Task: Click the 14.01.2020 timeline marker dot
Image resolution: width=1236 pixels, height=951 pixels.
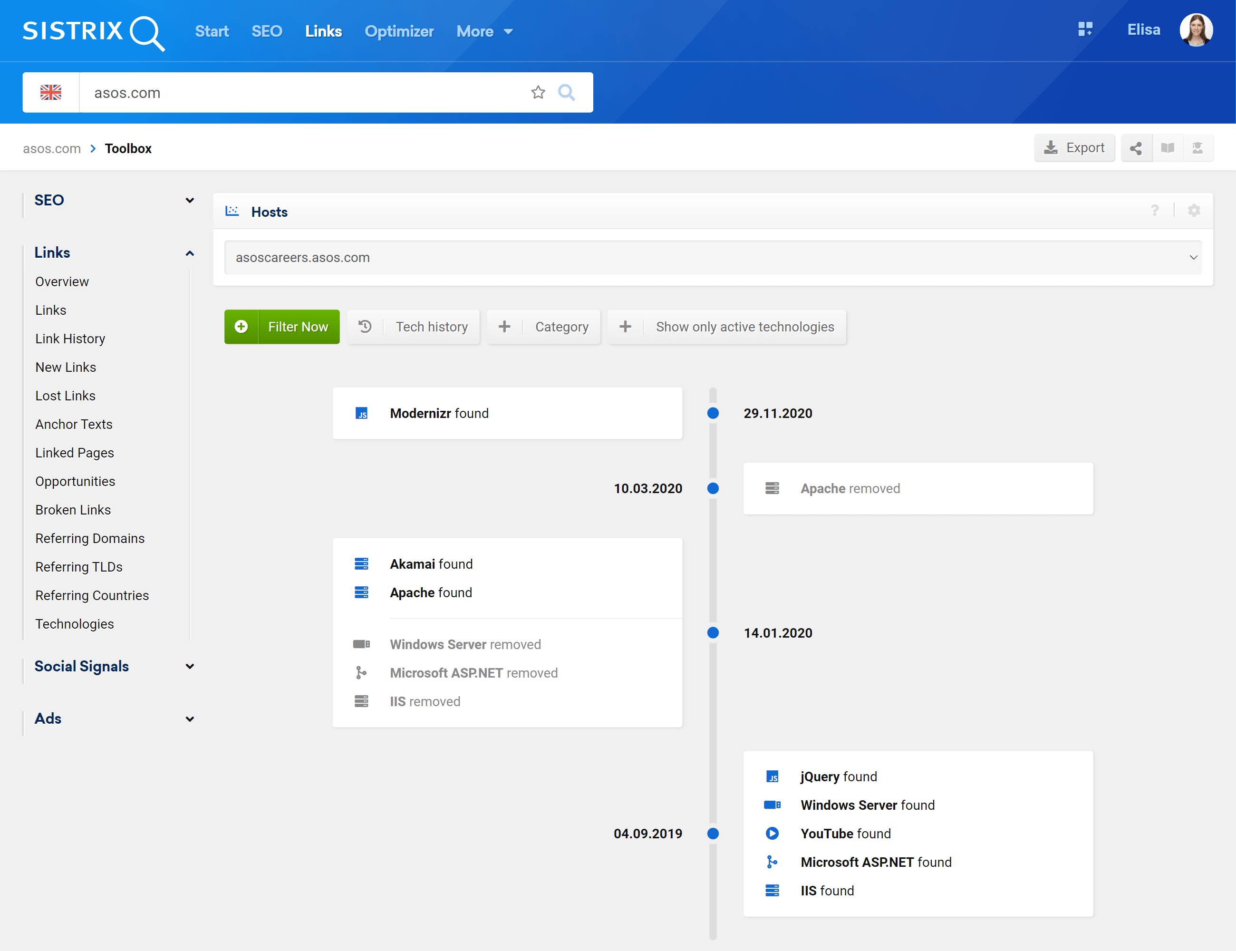Action: (713, 633)
